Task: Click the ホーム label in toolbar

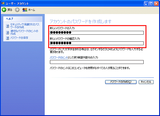Action: click(32, 10)
